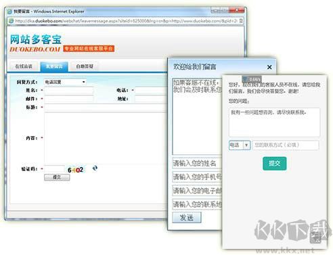Click the green 提交 button
Screen dimensions: 333x255
coord(275,164)
